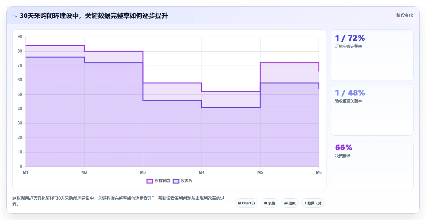Click the 50 y-axis tick label

tap(20, 95)
